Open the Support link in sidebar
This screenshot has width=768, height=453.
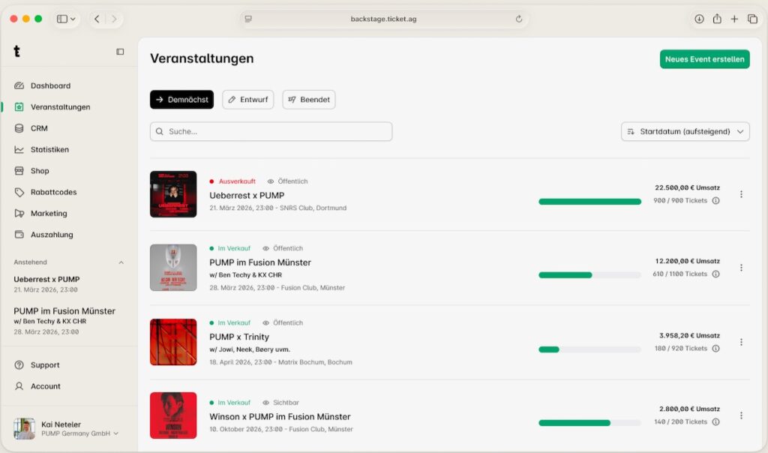(45, 365)
